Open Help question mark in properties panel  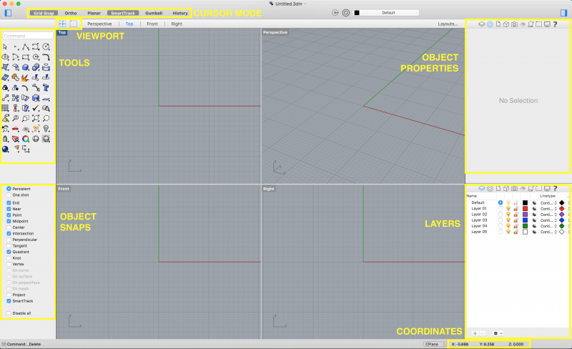pos(555,24)
